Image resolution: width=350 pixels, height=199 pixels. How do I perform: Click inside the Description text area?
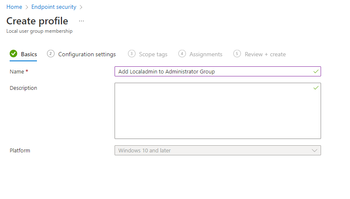[218, 111]
